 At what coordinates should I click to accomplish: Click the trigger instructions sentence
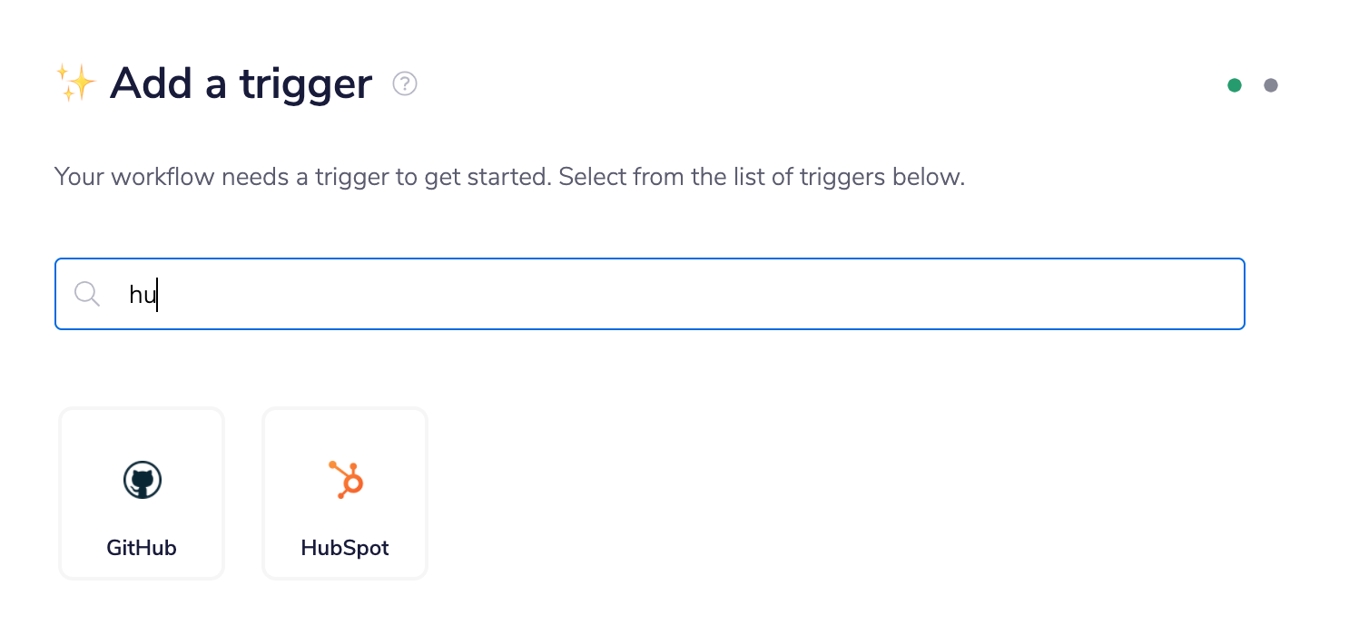pos(510,177)
